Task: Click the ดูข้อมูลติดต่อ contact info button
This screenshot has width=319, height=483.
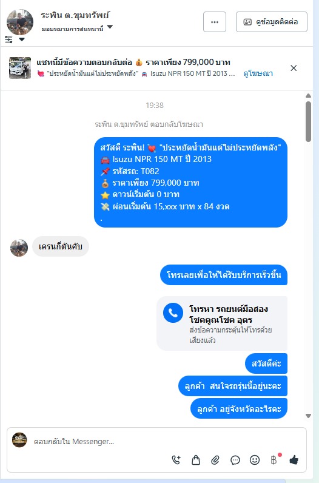Action: [x=272, y=22]
